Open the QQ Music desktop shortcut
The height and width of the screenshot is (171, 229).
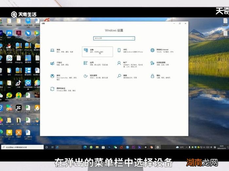pyautogui.click(x=19, y=96)
